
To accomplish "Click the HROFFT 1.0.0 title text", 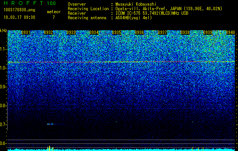I will [30, 3].
